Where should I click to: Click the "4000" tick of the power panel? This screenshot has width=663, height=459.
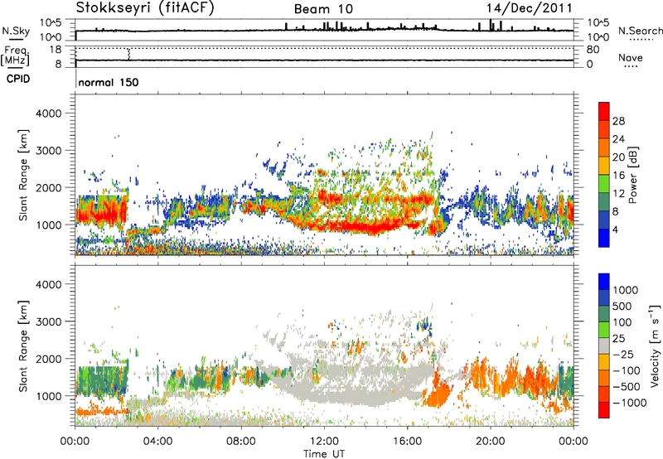[49, 114]
